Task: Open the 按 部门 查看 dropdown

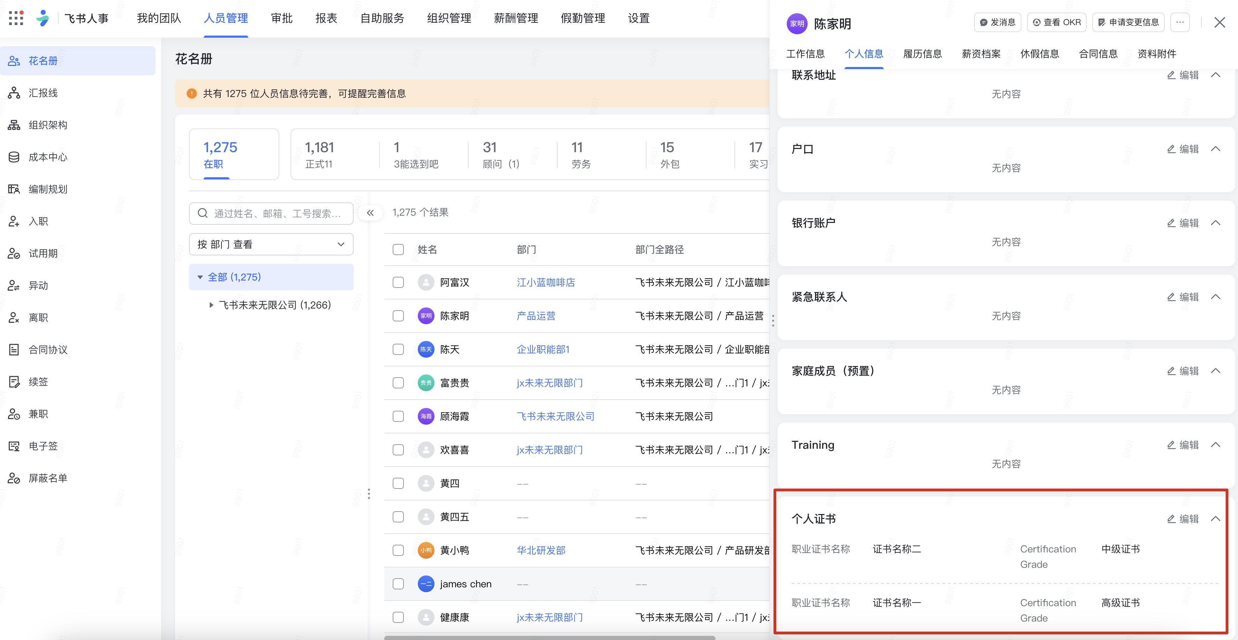Action: 271,244
